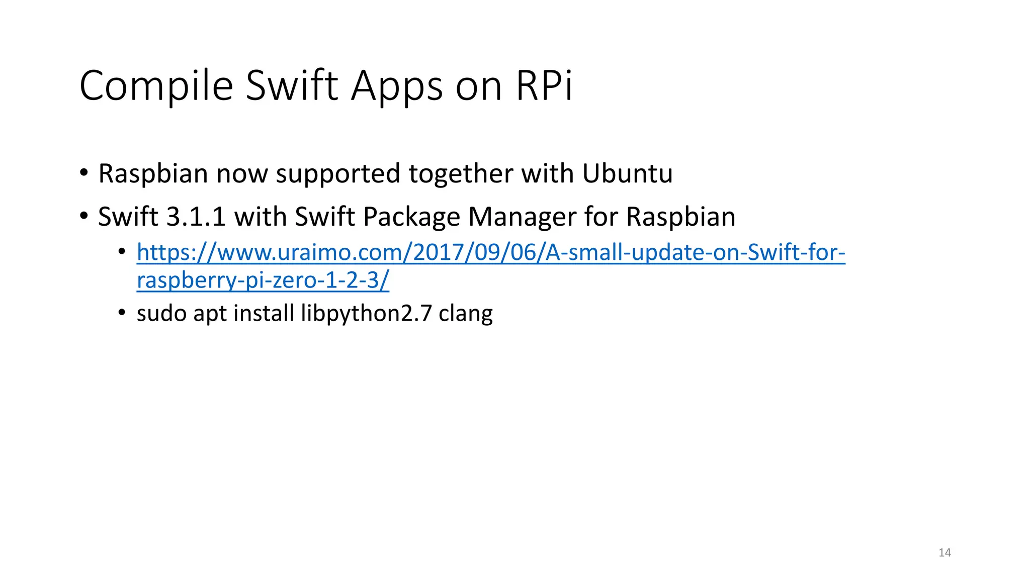This screenshot has width=1030, height=579.
Task: Click the slide title "Compile Swift Apps on RPi"
Action: pos(326,85)
